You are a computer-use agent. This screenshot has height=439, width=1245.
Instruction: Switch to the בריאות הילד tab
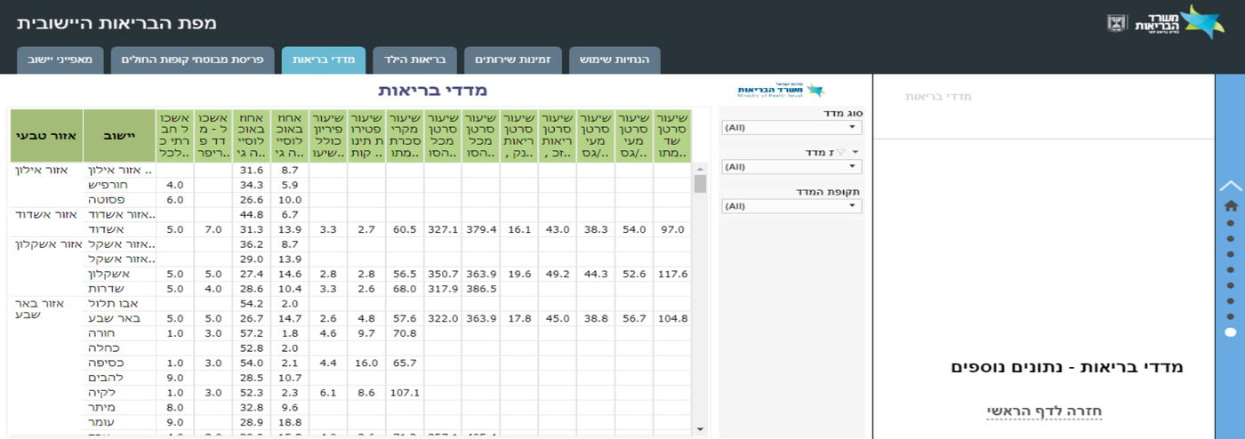point(414,60)
